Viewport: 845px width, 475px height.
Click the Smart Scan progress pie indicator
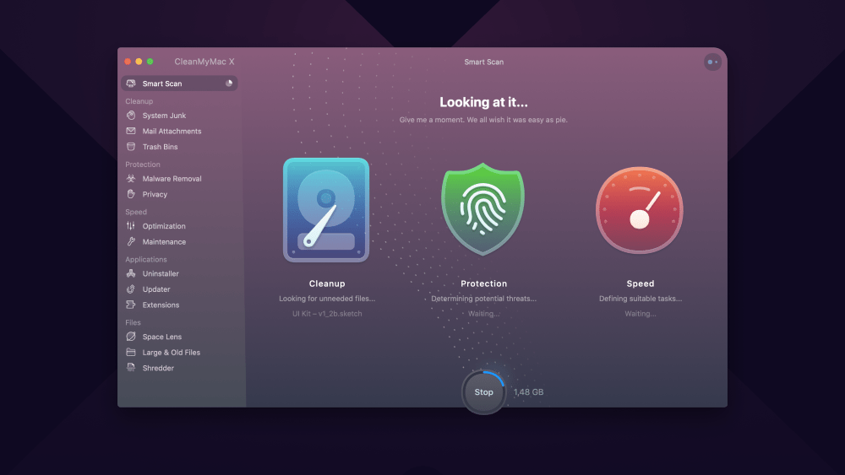[x=229, y=84]
